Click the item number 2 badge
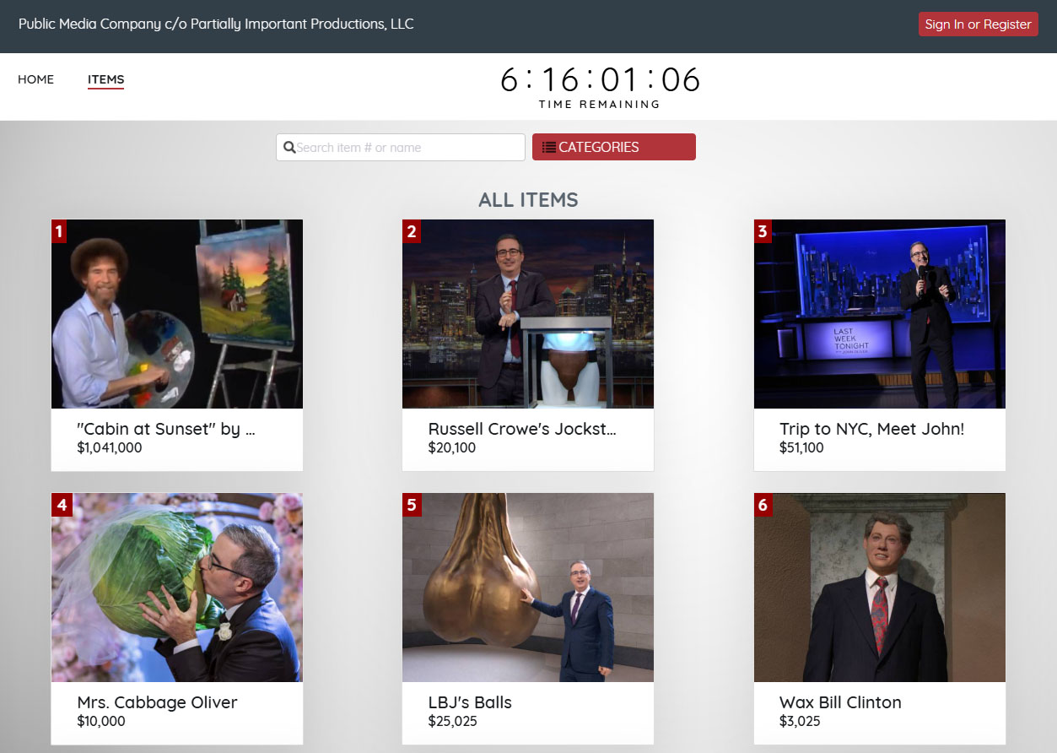The height and width of the screenshot is (753, 1057). coord(411,231)
